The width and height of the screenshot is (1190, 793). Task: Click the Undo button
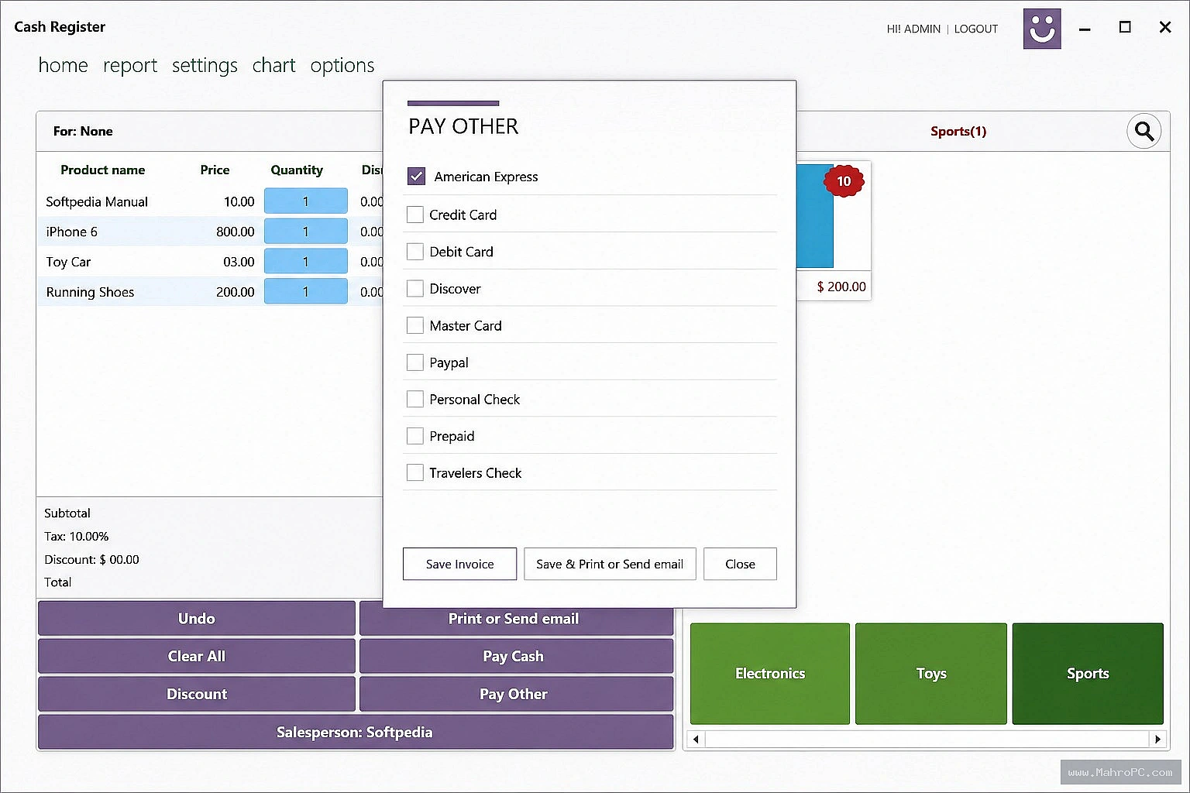tap(197, 618)
